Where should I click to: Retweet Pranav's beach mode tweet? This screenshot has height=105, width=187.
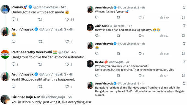tap(40, 19)
